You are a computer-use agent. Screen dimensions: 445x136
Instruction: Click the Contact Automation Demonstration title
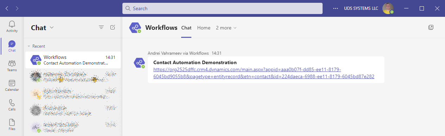(x=195, y=62)
